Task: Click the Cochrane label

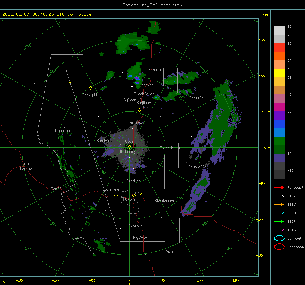Action: (x=111, y=189)
